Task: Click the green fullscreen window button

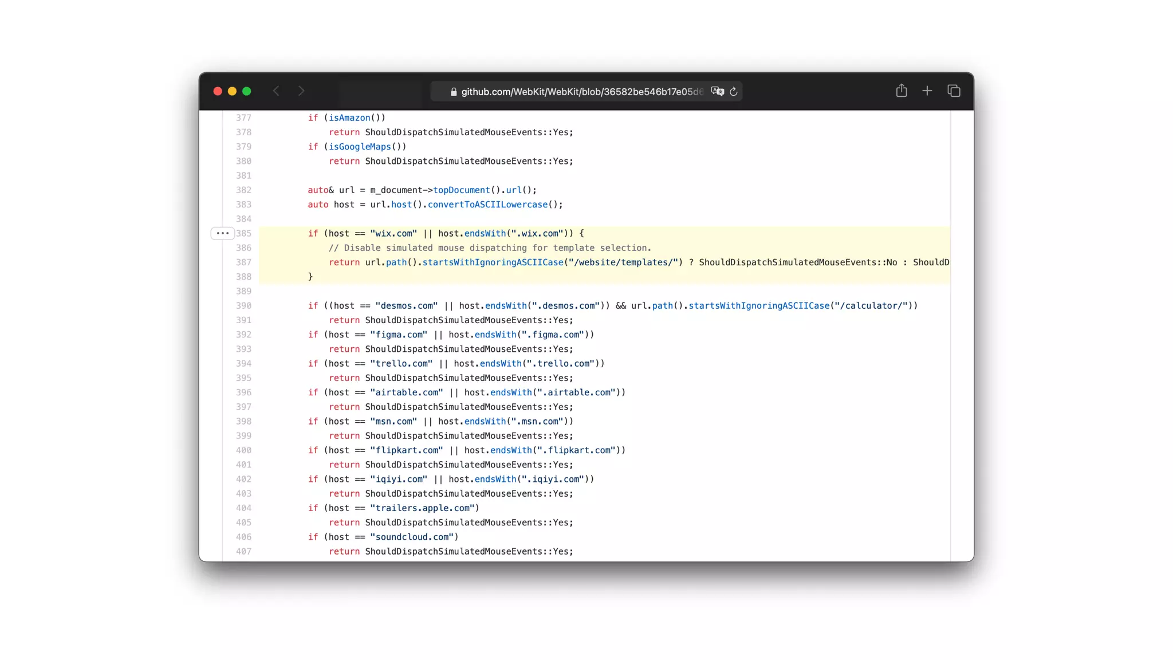Action: tap(247, 91)
